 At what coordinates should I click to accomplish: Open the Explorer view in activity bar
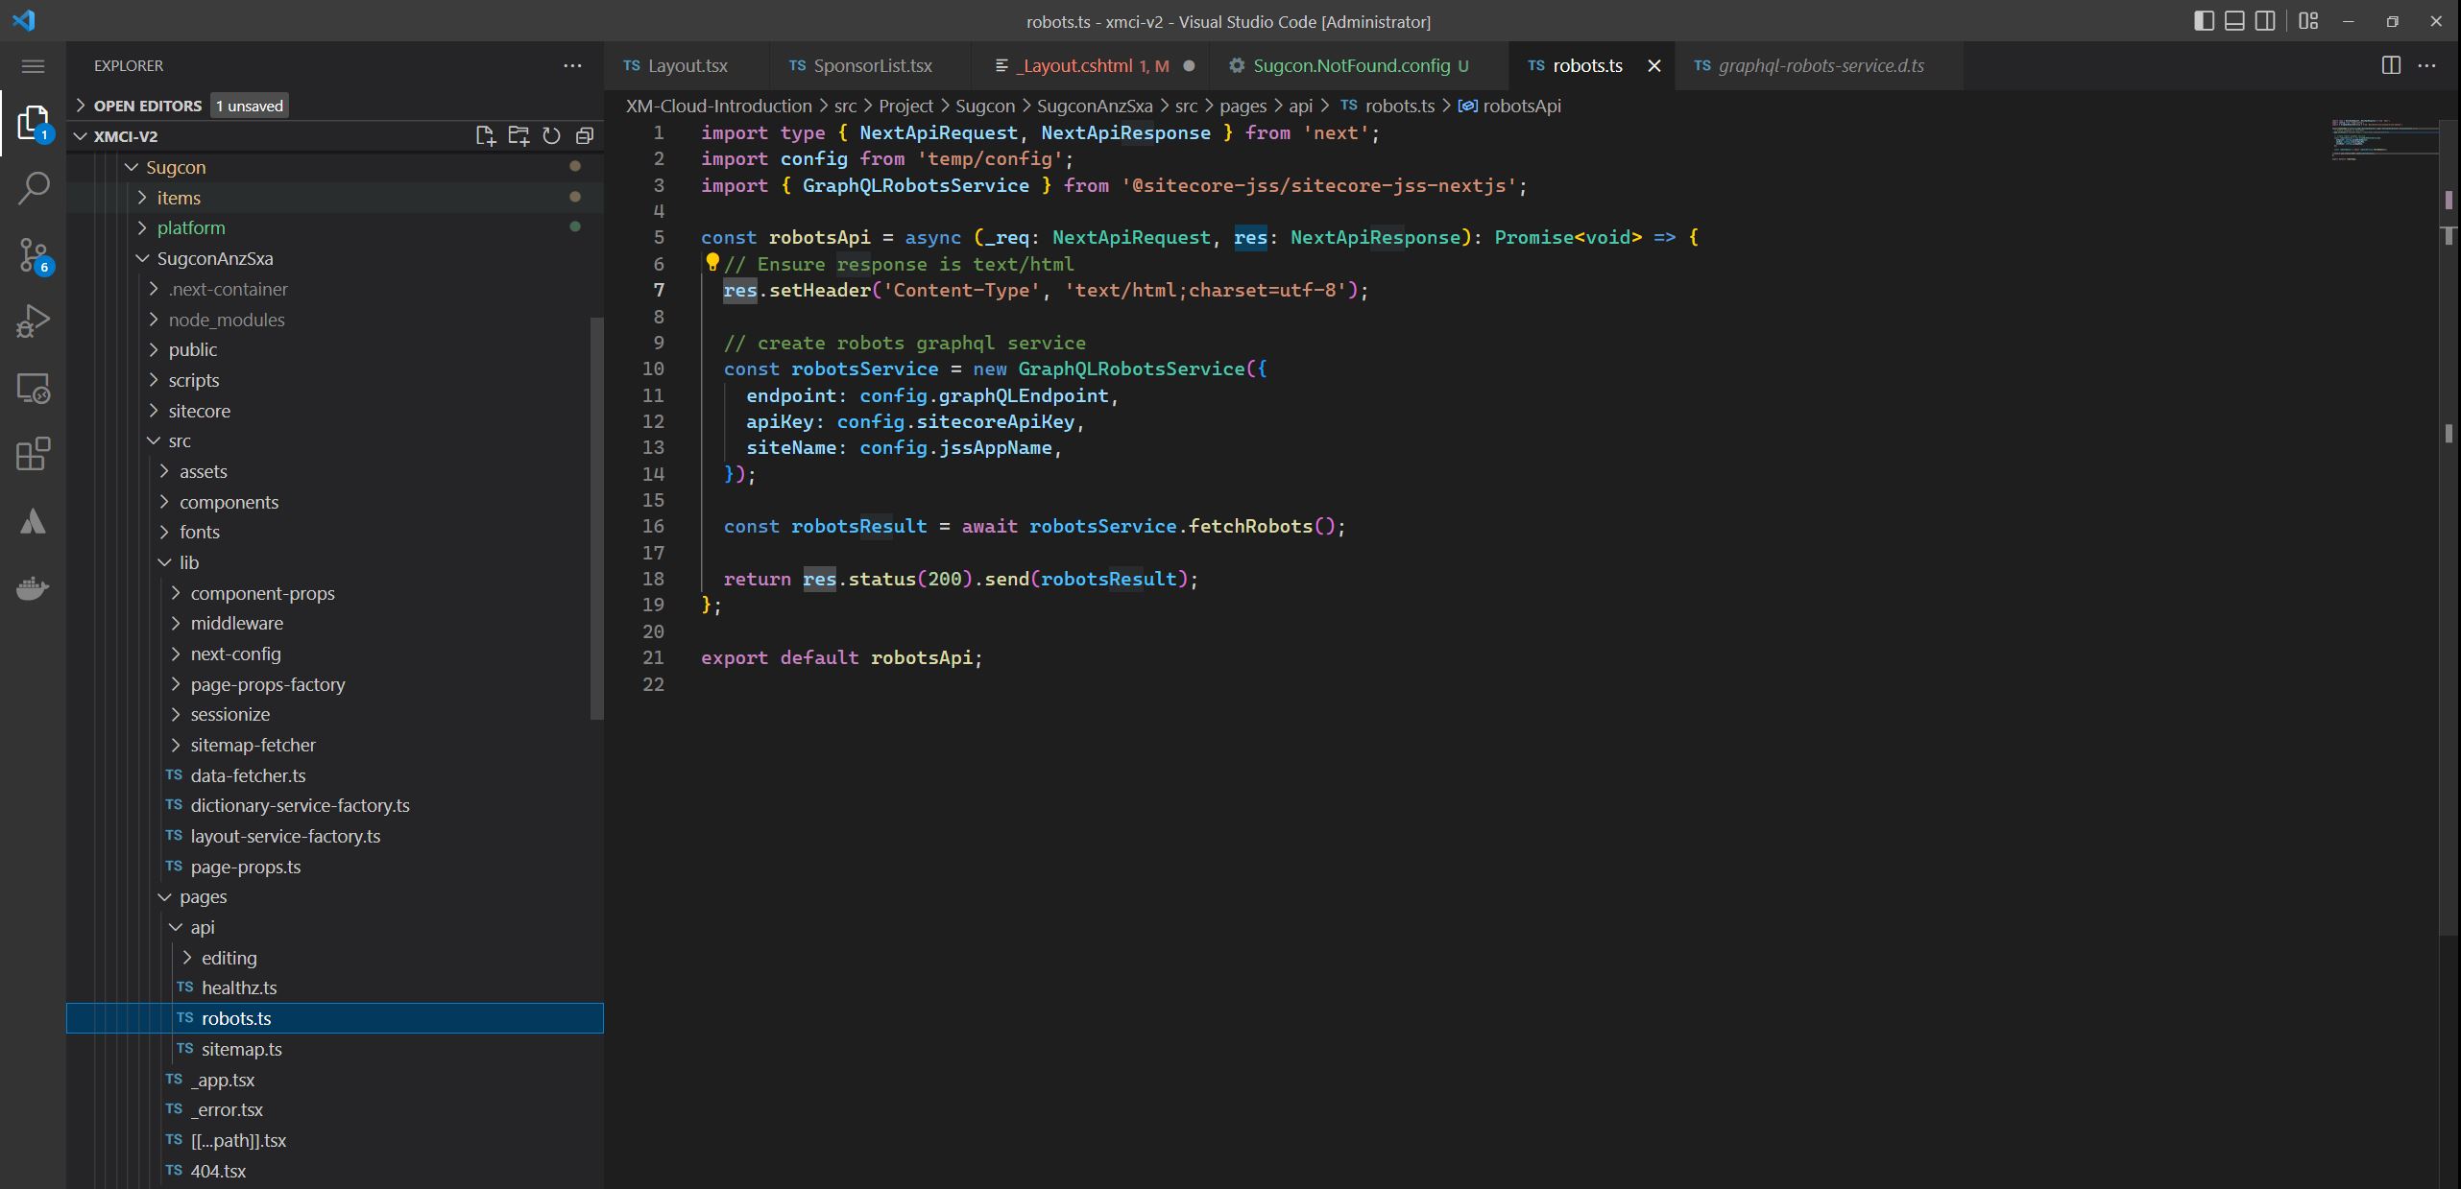(x=33, y=123)
